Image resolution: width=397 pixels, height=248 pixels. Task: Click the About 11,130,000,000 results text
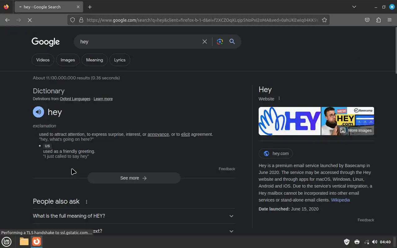(x=76, y=78)
